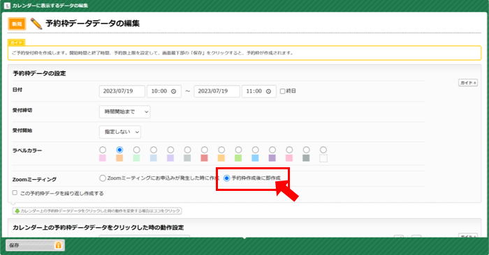Check the 終日 all-day checkbox
The height and width of the screenshot is (255, 489).
[282, 91]
